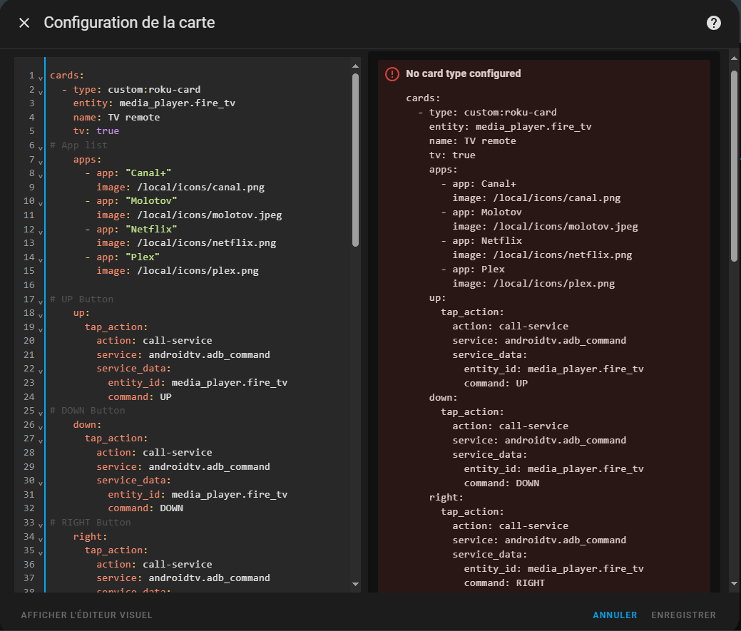Click 'entity_id: media_player.fire_tv' on editor line 23
Image resolution: width=741 pixels, height=631 pixels.
198,383
